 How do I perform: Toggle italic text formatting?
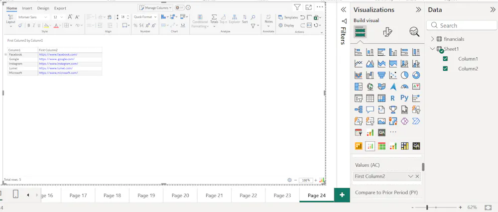point(34,25)
